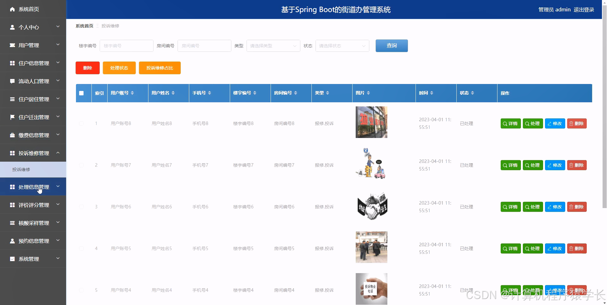Select the 核酸采样管理 list icon
The height and width of the screenshot is (305, 607).
(12, 223)
